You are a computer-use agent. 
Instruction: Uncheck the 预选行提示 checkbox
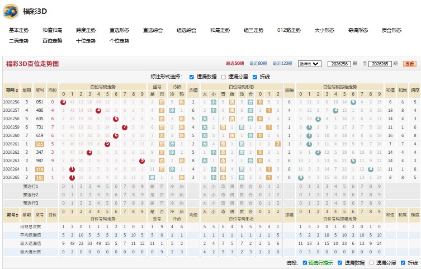(x=305, y=263)
